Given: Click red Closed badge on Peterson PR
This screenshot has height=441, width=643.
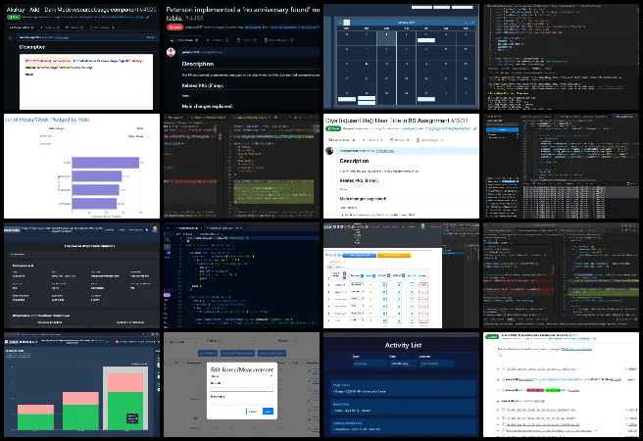Looking at the screenshot, I should click(174, 27).
